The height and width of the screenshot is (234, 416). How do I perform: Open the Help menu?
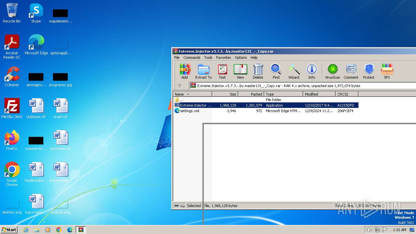(254, 58)
